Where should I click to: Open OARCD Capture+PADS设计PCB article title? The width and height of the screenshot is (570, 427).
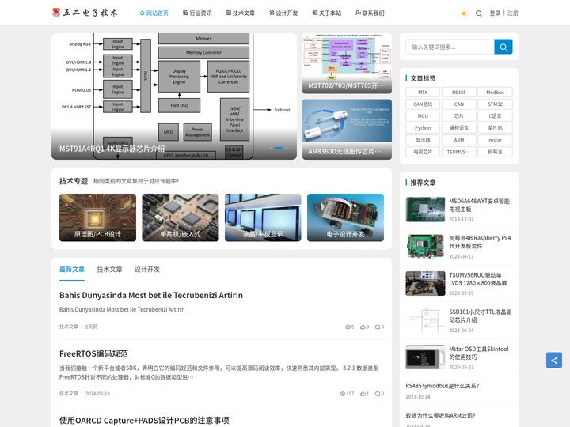coord(144,421)
